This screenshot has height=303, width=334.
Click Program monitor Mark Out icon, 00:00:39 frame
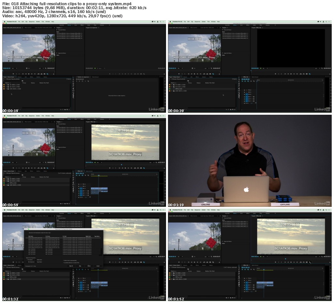click(x=281, y=74)
